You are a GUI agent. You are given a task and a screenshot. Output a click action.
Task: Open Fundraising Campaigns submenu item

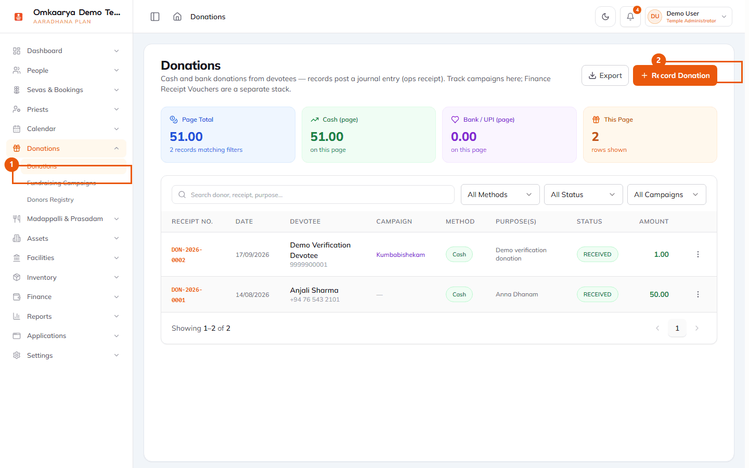pos(61,183)
